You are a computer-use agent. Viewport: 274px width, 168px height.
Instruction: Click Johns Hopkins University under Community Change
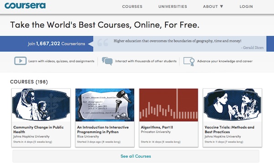pos(32,137)
